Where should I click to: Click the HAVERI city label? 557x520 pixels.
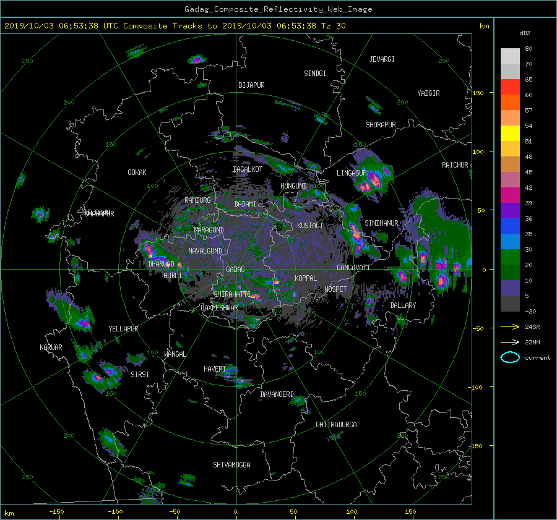(215, 369)
